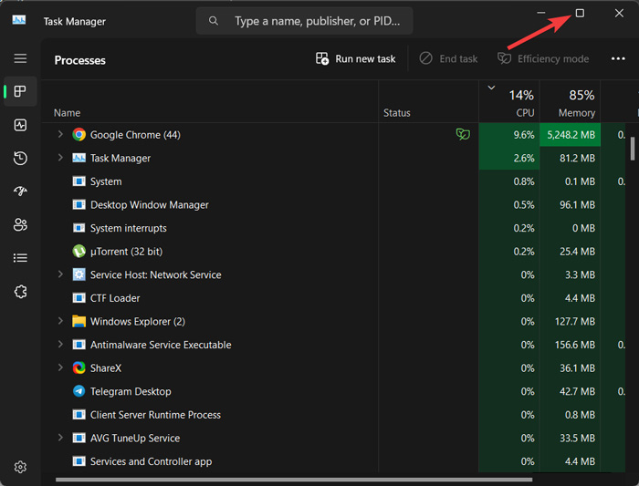
Task: Open App history from sidebar
Action: (20, 159)
